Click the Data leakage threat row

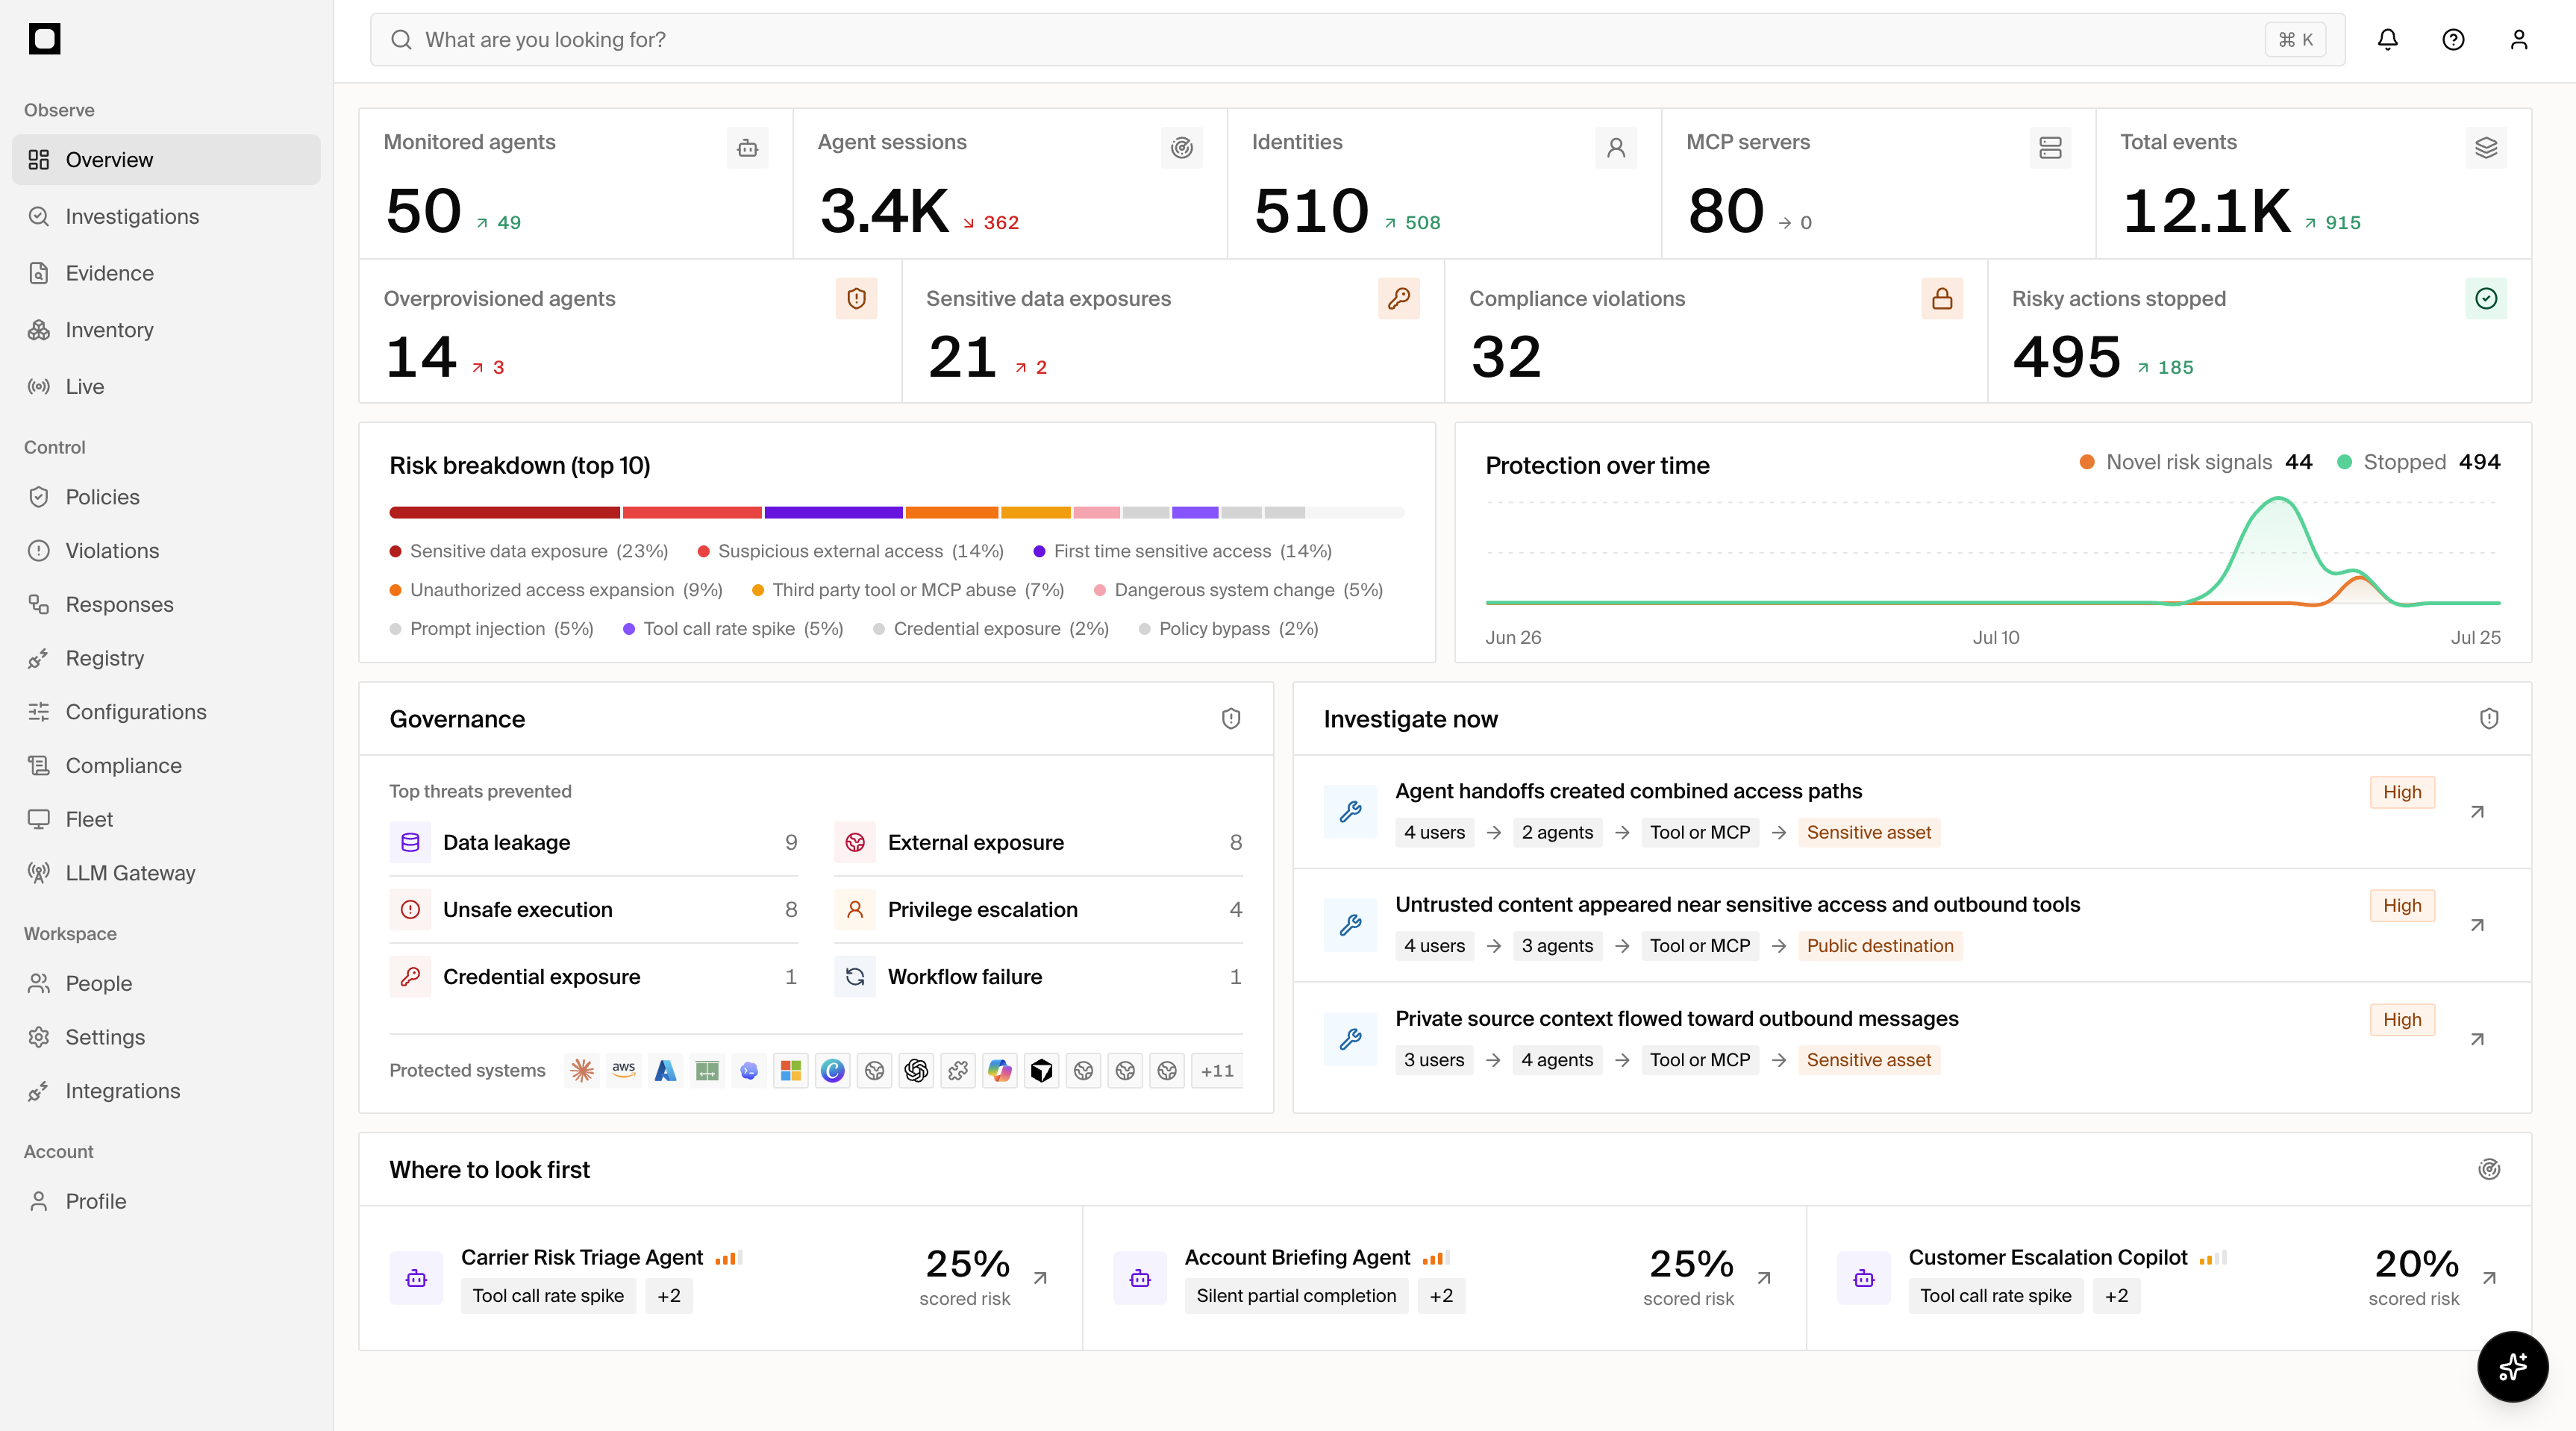point(594,843)
